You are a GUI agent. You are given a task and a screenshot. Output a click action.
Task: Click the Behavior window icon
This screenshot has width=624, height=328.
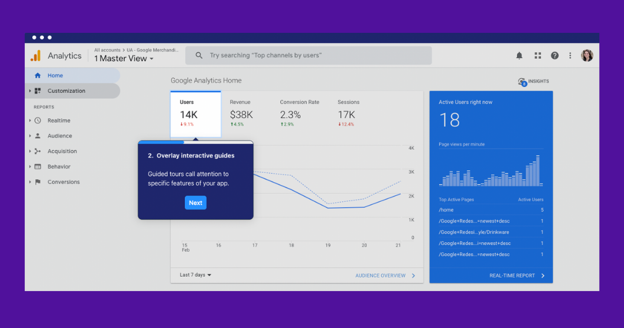(x=38, y=167)
